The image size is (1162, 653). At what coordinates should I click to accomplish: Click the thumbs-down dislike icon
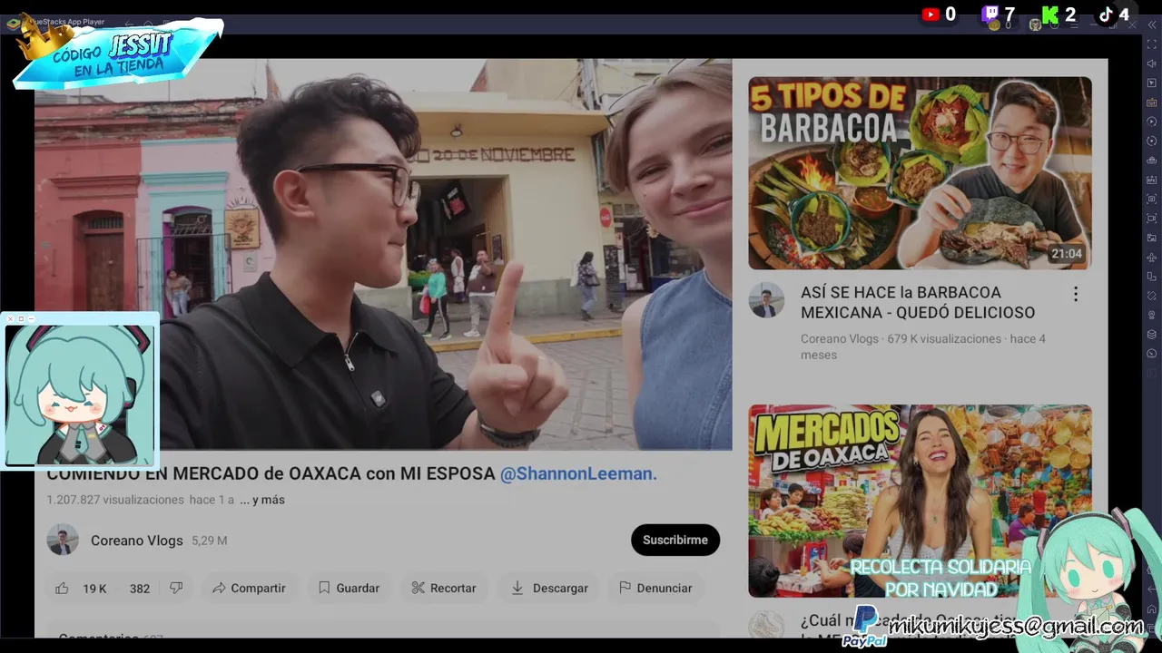point(176,588)
